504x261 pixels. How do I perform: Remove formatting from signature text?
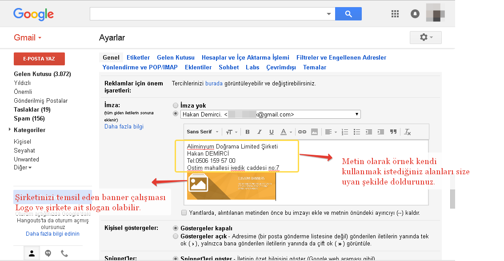407,132
